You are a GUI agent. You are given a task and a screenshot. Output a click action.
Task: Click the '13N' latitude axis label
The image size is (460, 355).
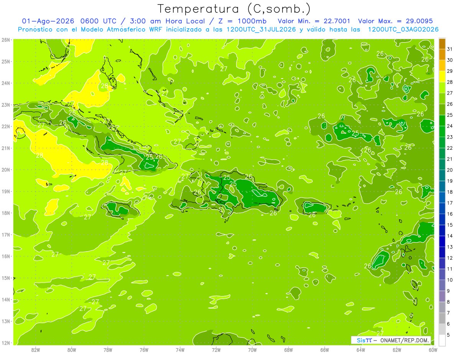5,321
